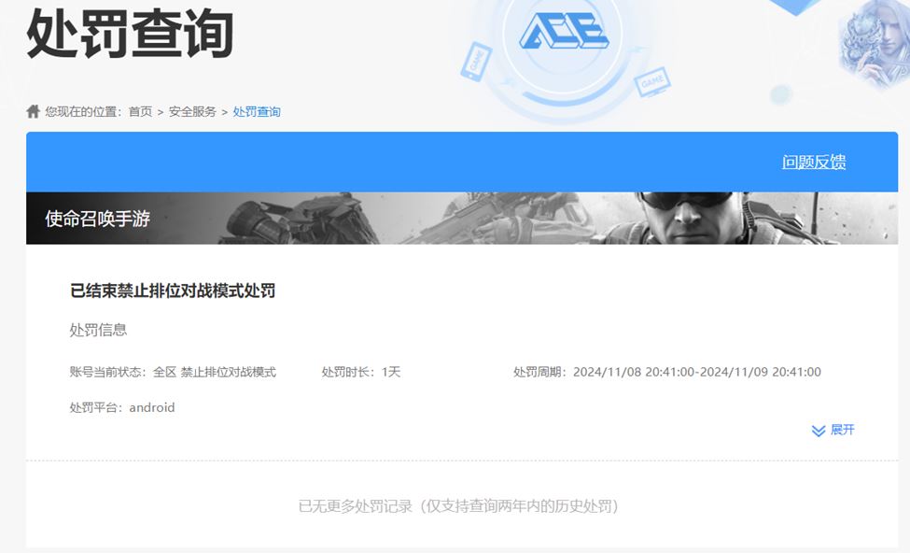
Task: Go to 安全服务 breadcrumb link
Action: 192,111
